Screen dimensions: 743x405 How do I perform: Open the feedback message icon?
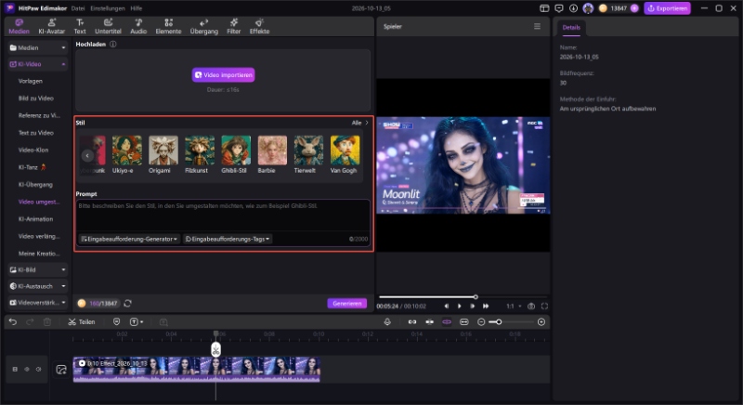[x=559, y=8]
